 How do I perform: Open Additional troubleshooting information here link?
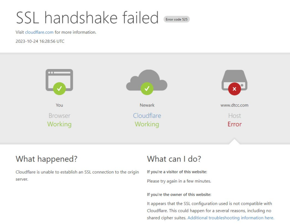tap(231, 218)
